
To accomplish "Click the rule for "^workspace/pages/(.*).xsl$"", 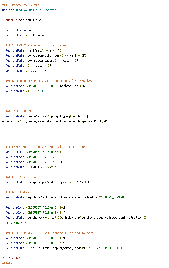I will [43, 61].
